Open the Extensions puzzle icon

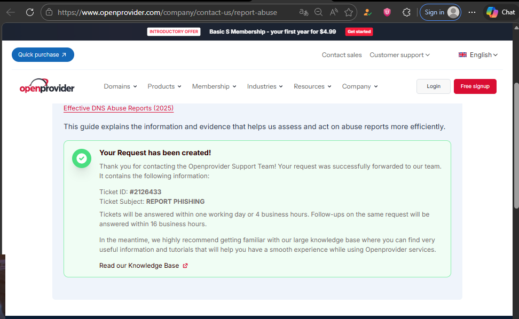pos(406,13)
